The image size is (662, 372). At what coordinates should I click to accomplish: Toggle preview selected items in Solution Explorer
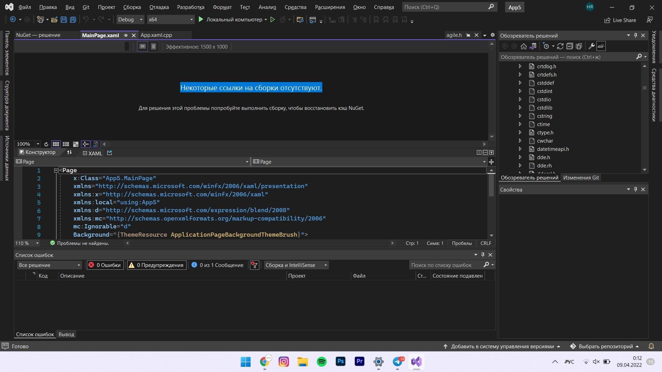click(x=601, y=46)
